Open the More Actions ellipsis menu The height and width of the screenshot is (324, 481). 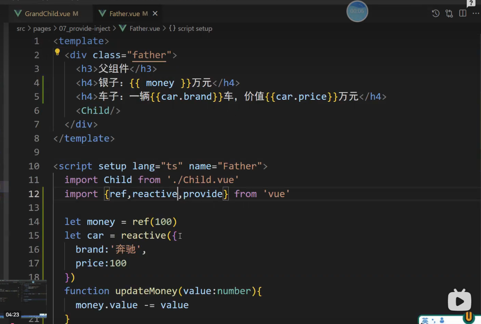click(476, 13)
